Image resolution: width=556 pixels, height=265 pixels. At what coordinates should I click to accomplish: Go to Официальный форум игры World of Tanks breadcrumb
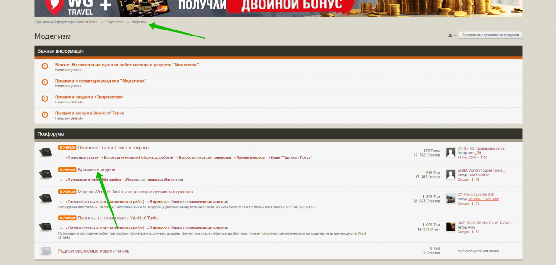tap(66, 22)
